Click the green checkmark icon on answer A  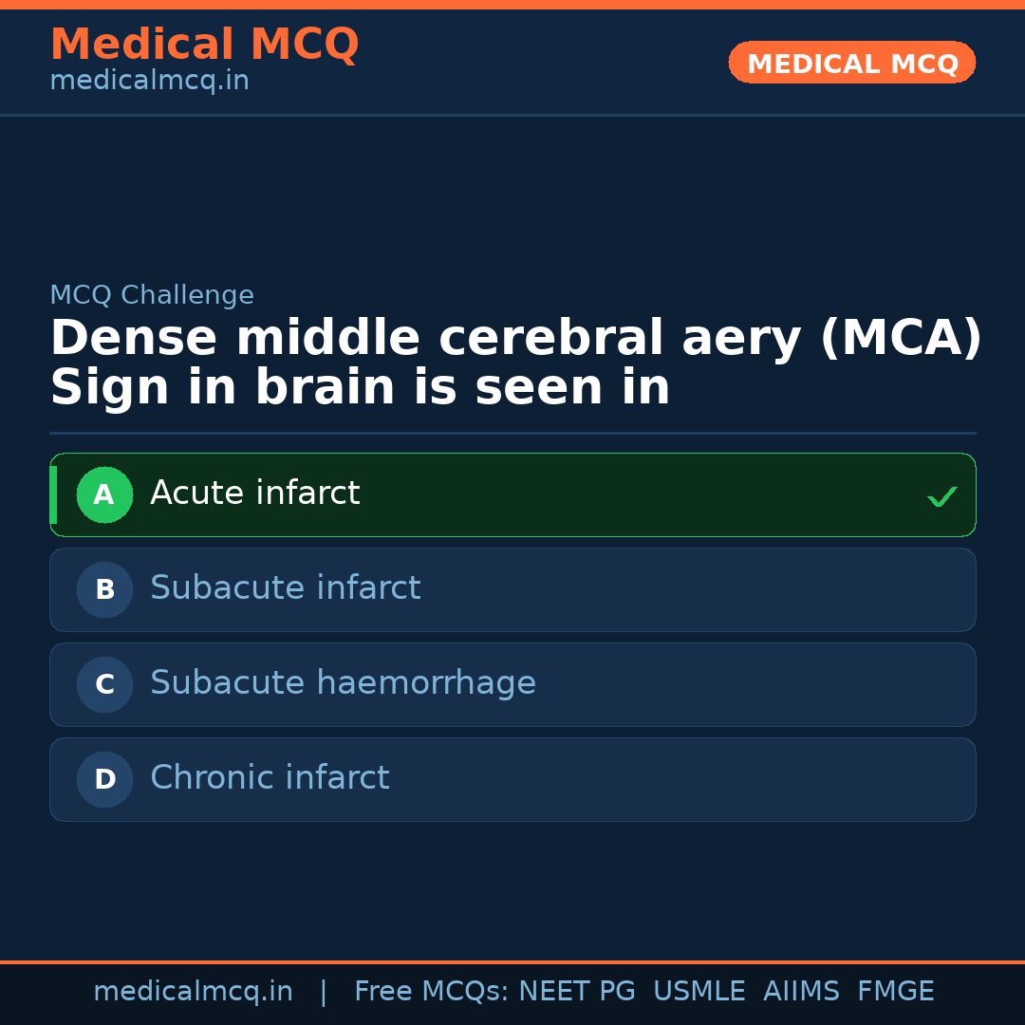coord(941,494)
